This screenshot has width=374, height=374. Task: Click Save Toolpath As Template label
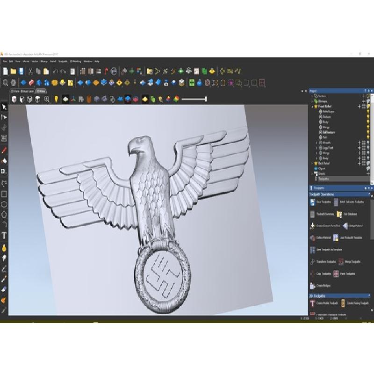point(329,250)
